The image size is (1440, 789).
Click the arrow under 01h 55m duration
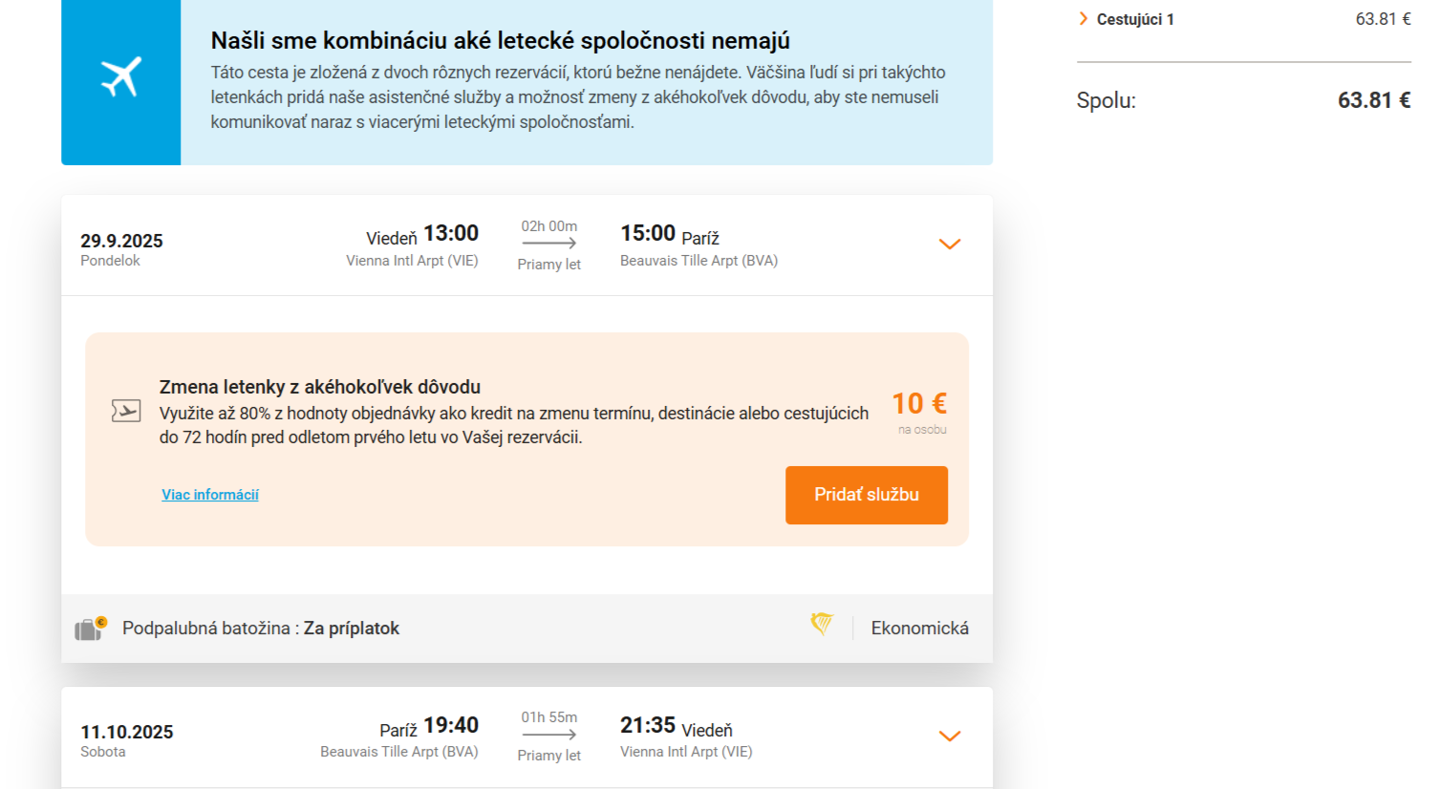(549, 735)
